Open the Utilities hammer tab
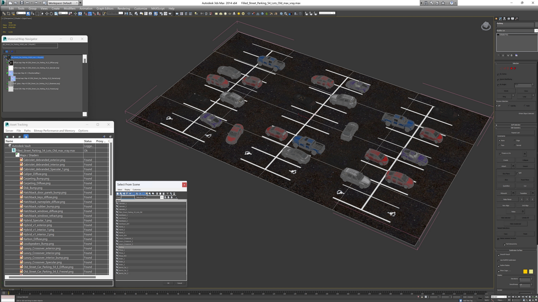Image resolution: width=538 pixels, height=302 pixels. pyautogui.click(x=516, y=19)
